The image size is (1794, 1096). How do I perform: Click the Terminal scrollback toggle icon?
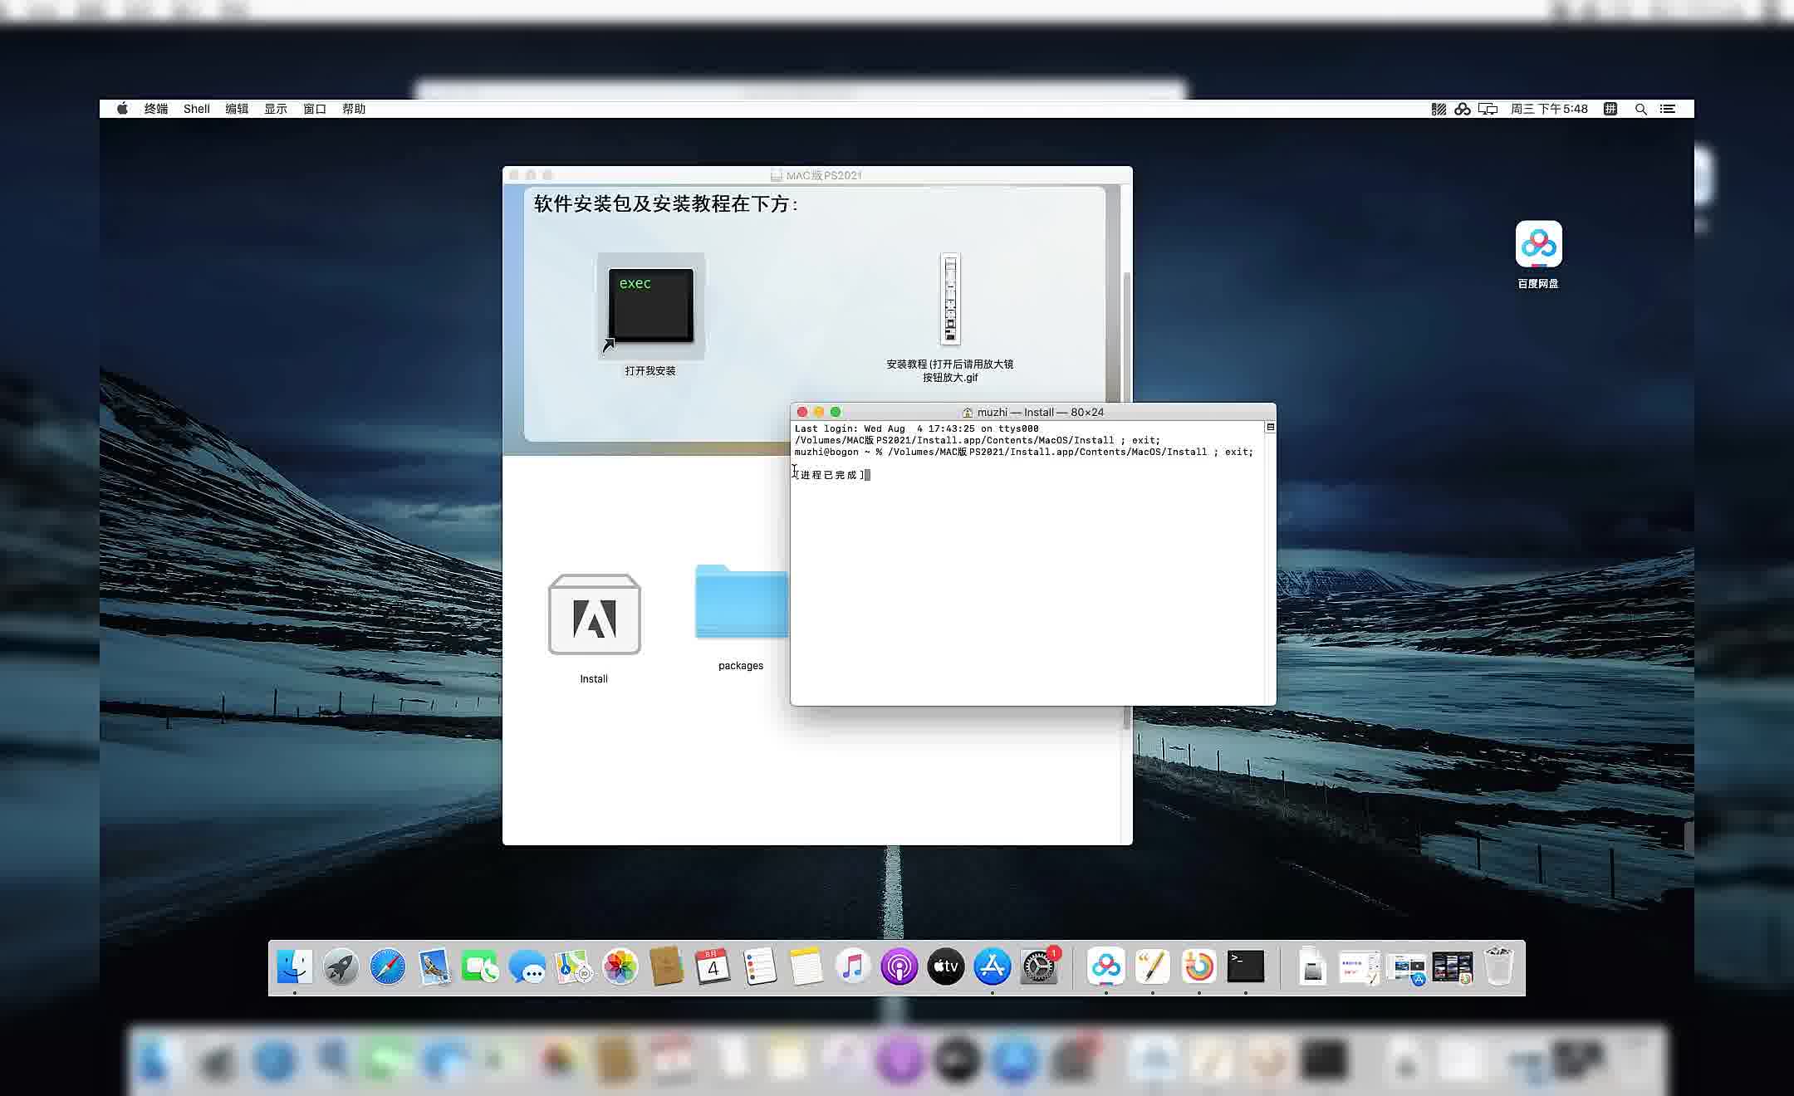click(x=1270, y=427)
